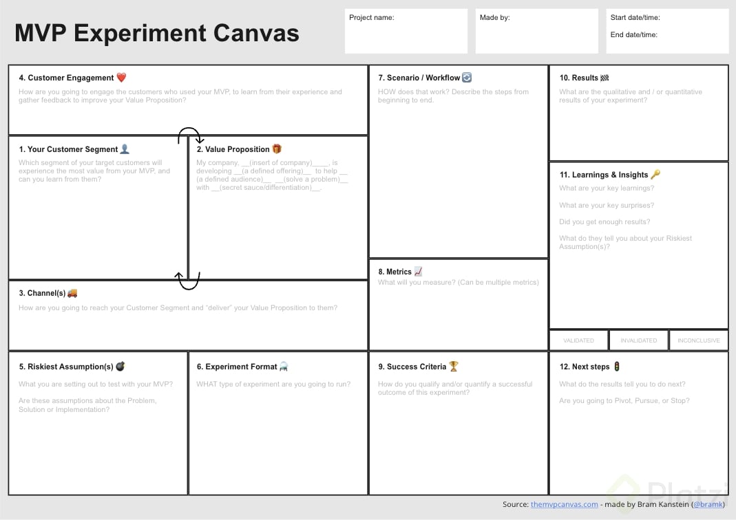Mark the experiment as INVALIDATED
This screenshot has width=736, height=520.
[638, 340]
